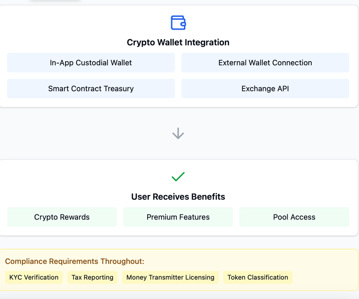Click the Money Transmitter Licensing tag
The image size is (359, 299).
(x=170, y=278)
